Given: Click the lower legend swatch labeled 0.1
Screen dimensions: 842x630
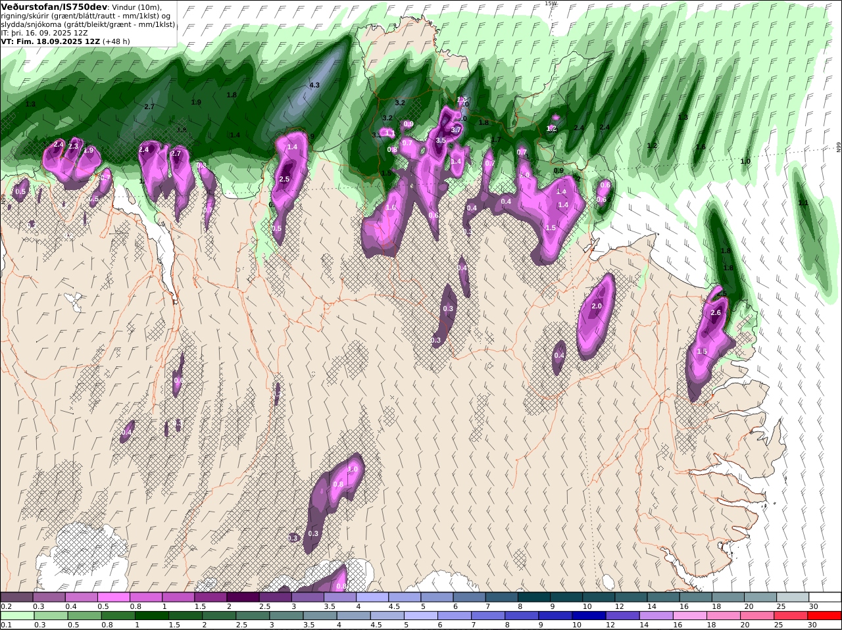Looking at the screenshot, I should click(x=16, y=616).
